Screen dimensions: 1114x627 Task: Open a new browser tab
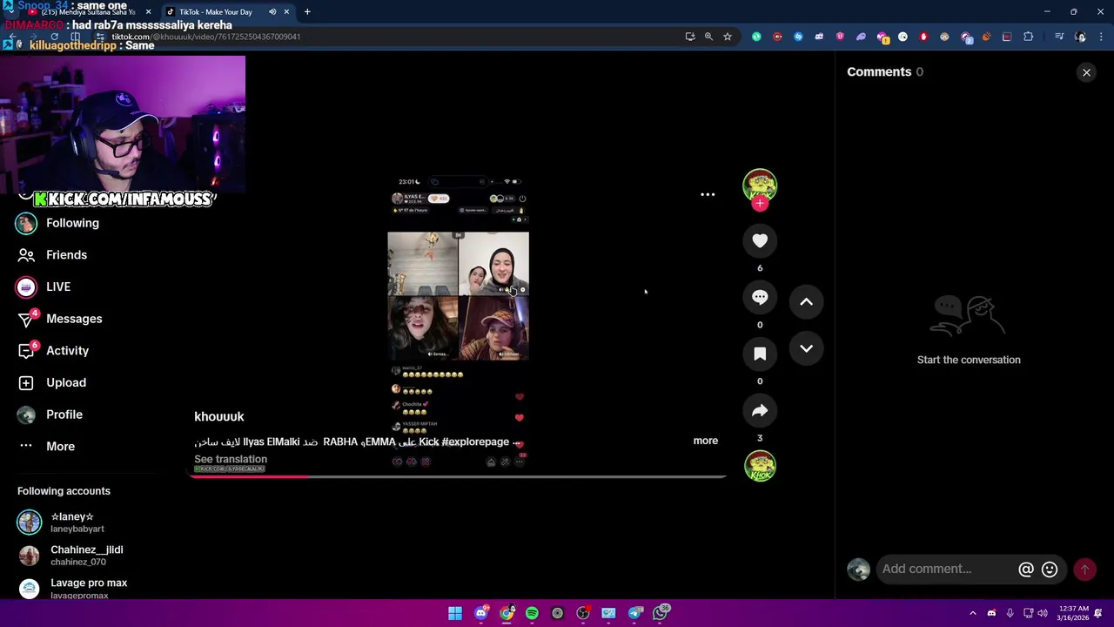pos(307,12)
